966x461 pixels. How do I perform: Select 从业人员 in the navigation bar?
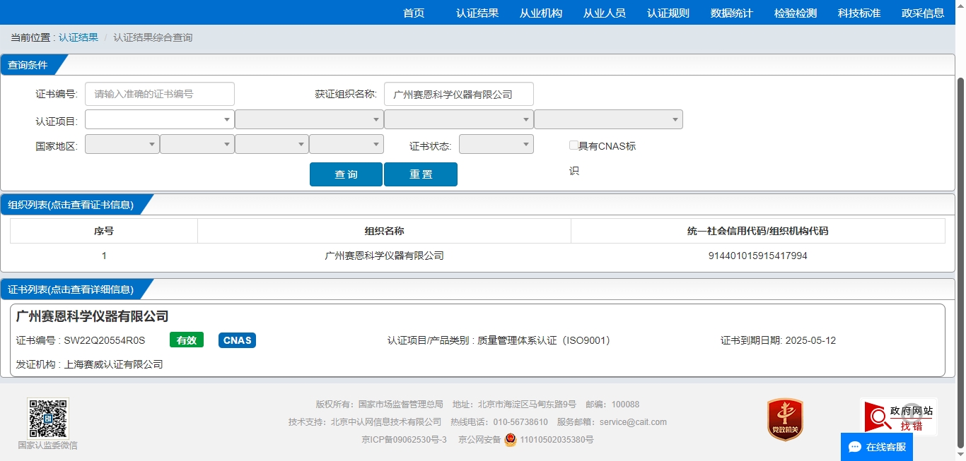pyautogui.click(x=605, y=13)
